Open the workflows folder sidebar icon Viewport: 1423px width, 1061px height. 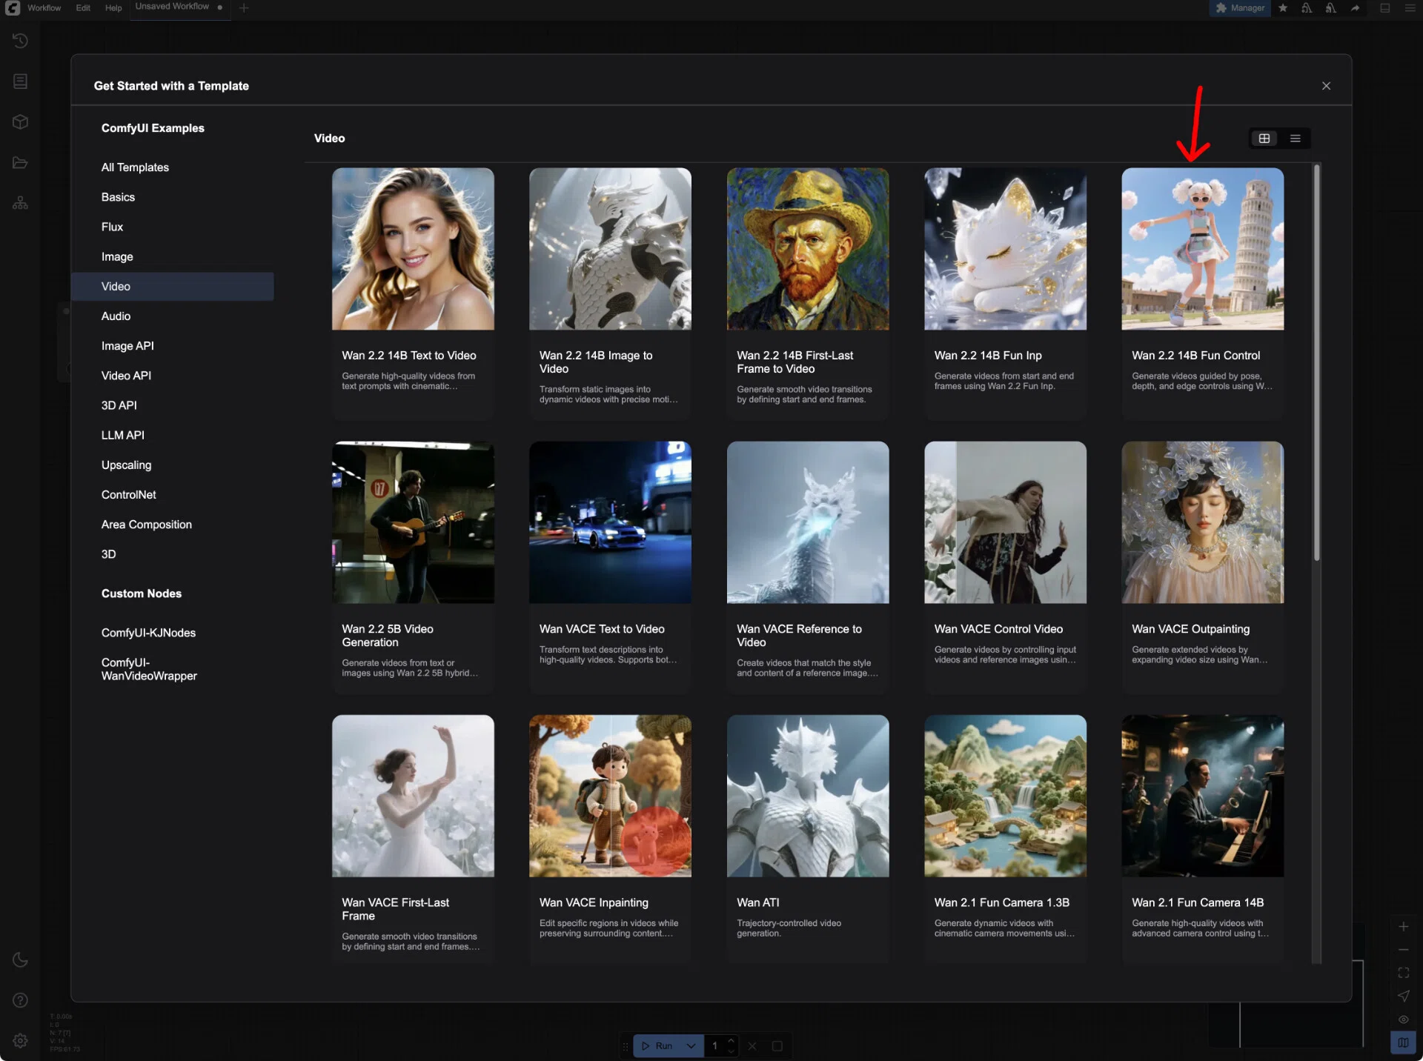click(20, 162)
